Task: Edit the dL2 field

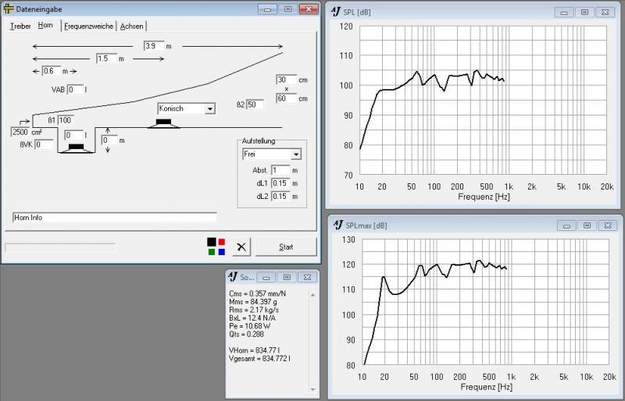Action: tap(280, 197)
